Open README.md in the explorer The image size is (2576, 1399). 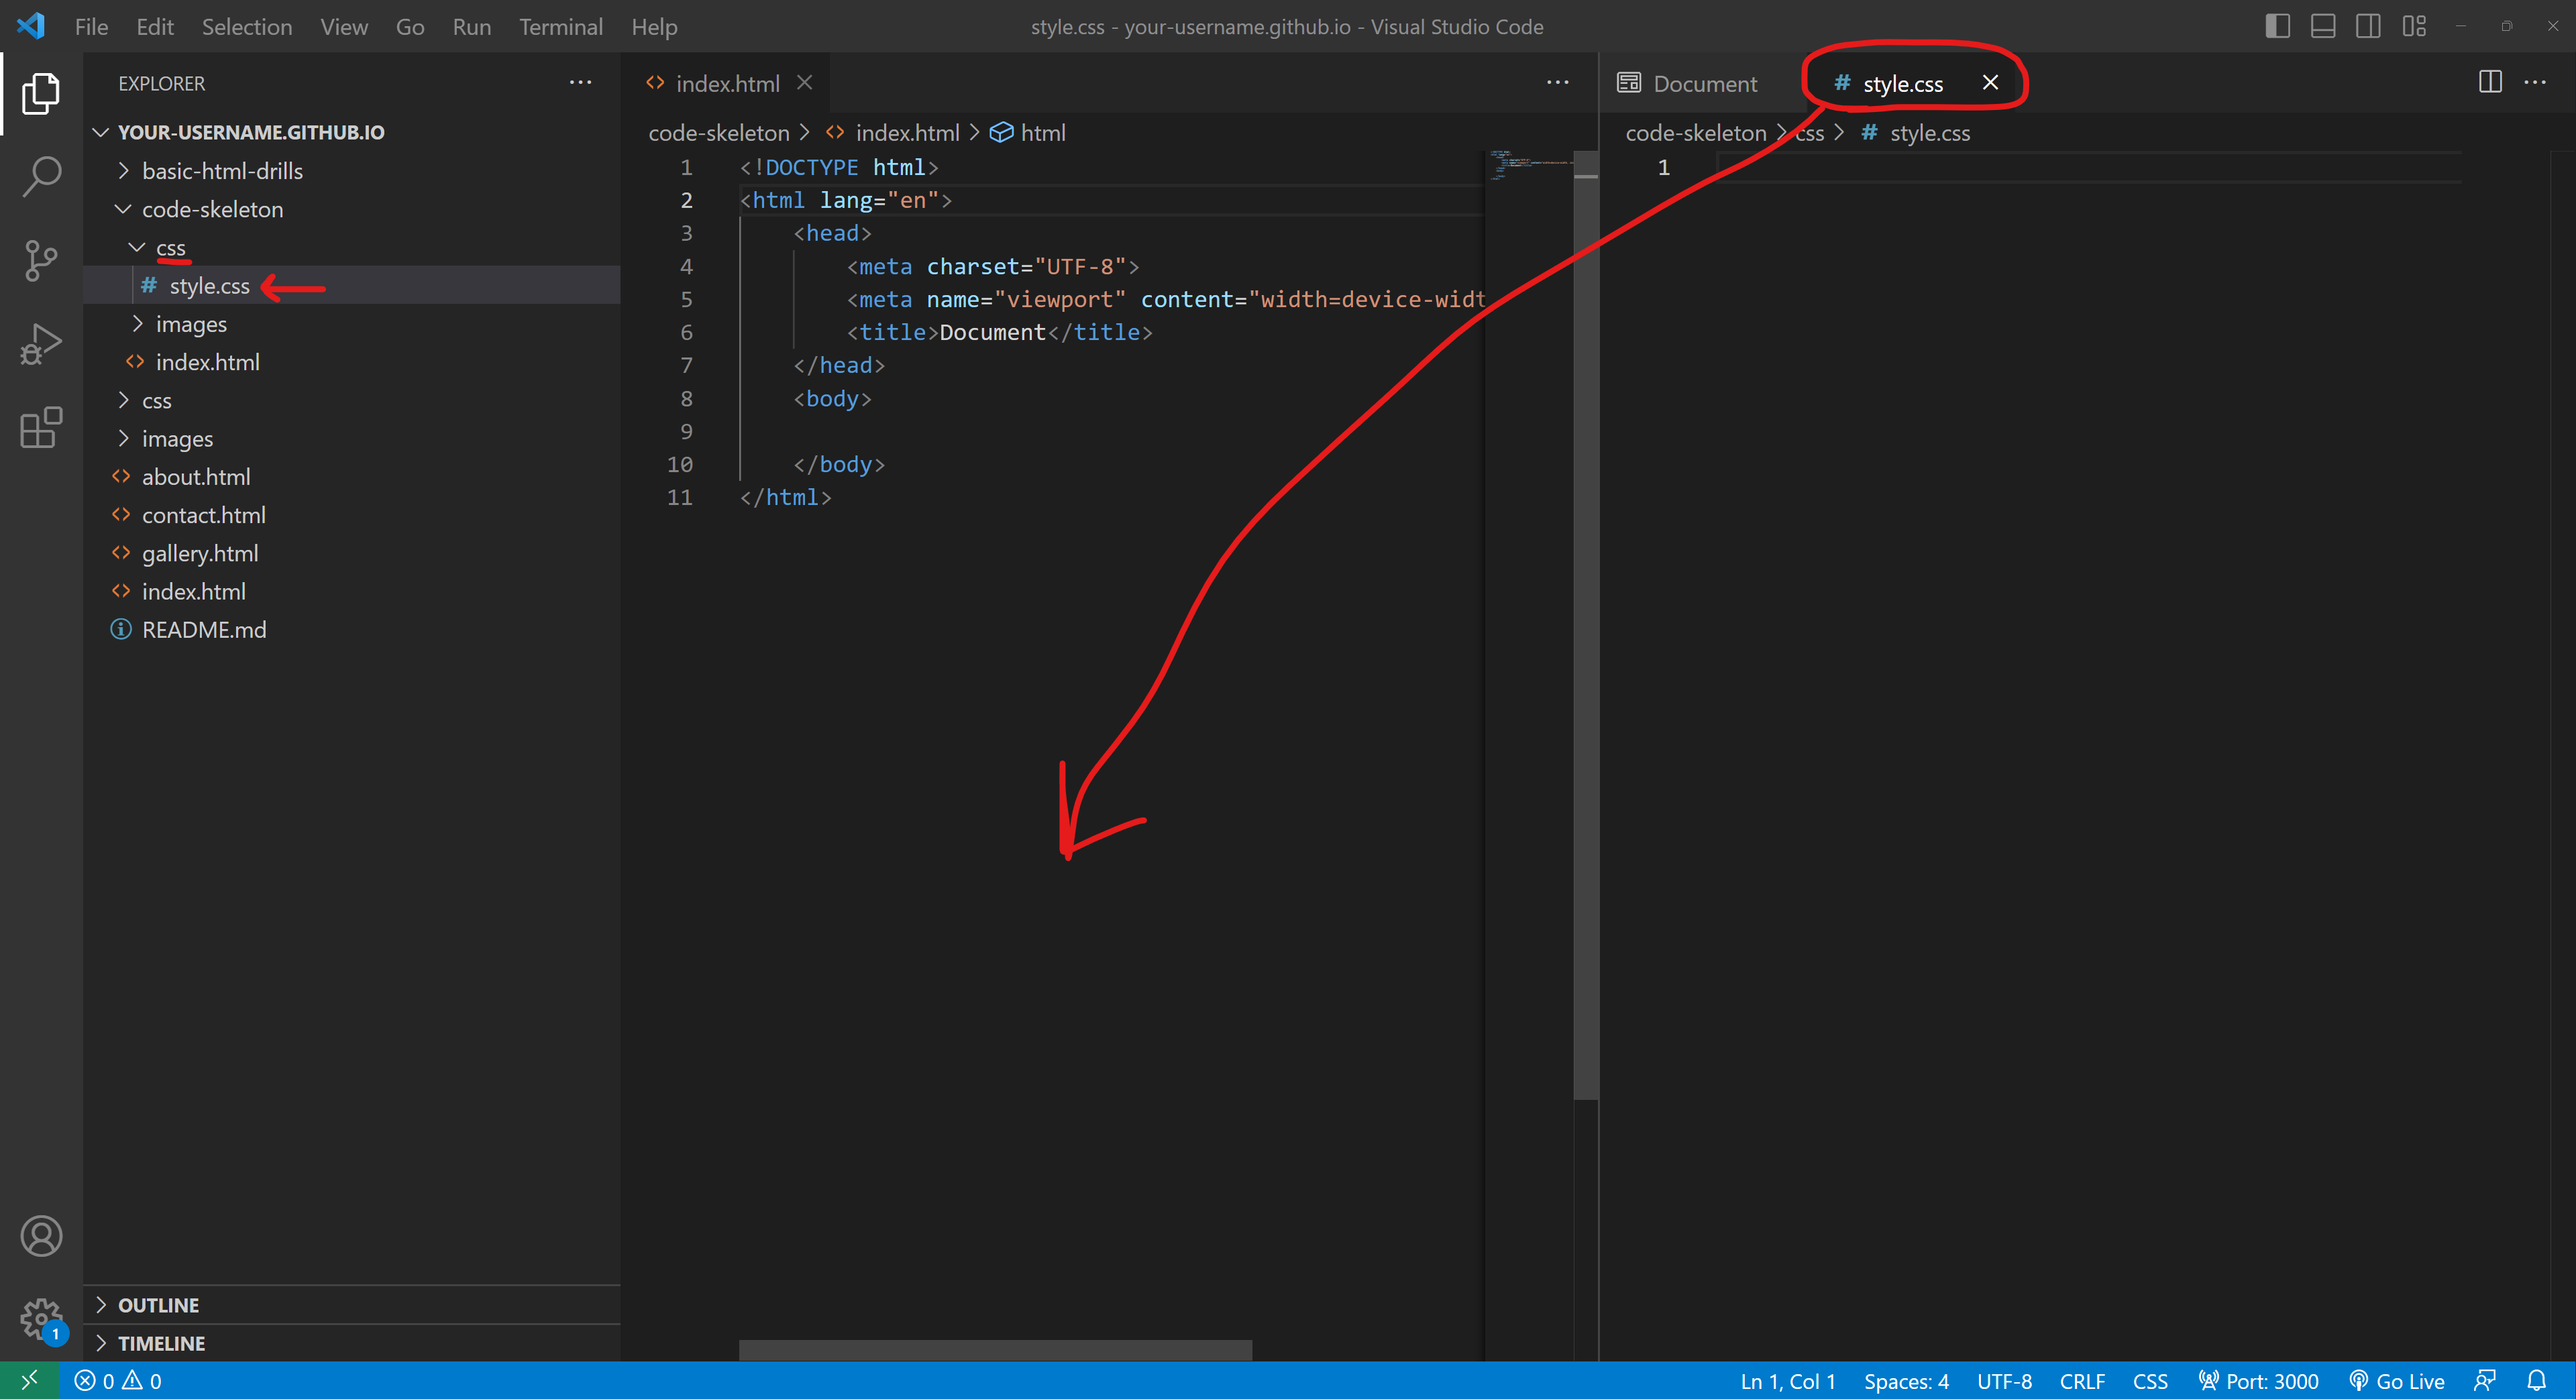[351, 629]
